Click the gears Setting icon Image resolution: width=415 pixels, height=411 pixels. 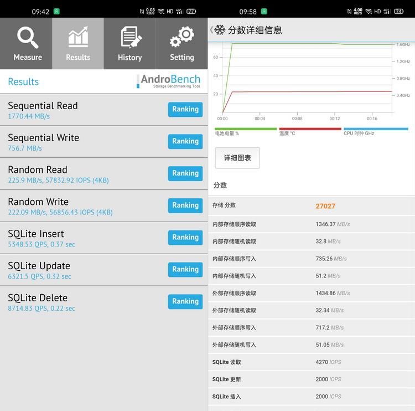[x=182, y=37]
